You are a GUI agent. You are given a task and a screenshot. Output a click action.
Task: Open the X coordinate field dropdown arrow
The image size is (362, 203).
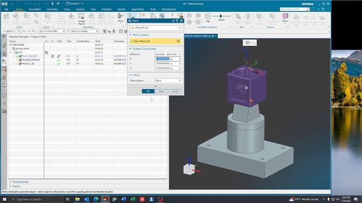pyautogui.click(x=180, y=59)
